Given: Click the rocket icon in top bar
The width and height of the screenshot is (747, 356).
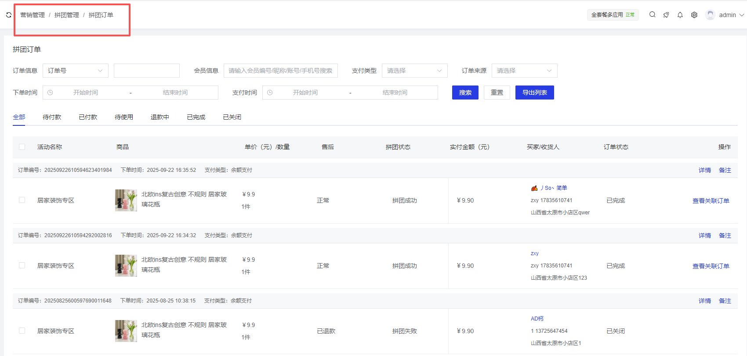Looking at the screenshot, I should [666, 15].
